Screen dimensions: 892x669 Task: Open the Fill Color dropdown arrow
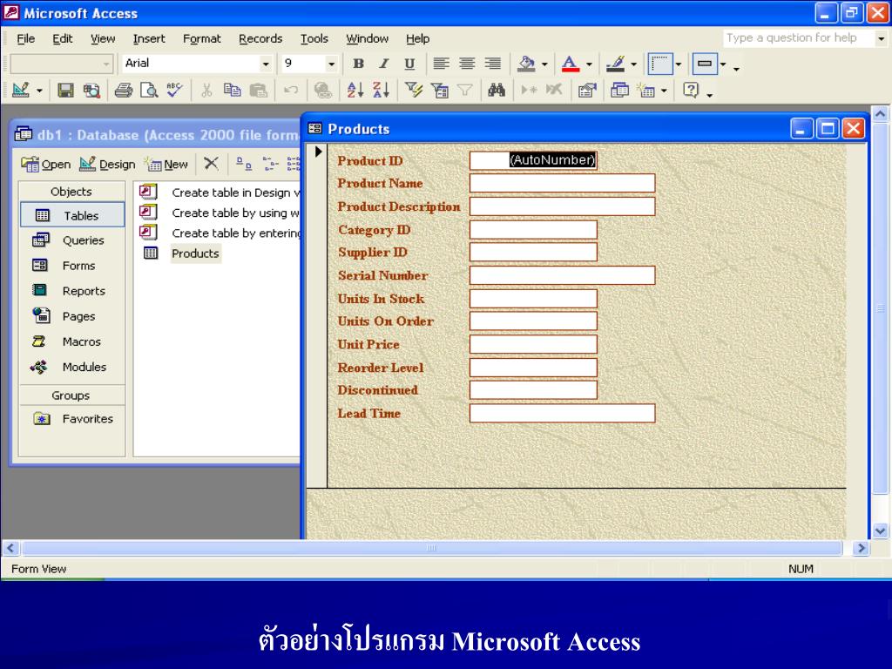[x=544, y=64]
